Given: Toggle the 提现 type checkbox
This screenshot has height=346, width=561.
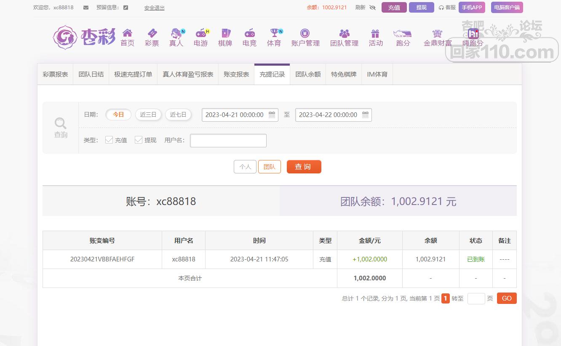Looking at the screenshot, I should click(x=138, y=140).
